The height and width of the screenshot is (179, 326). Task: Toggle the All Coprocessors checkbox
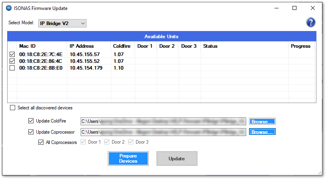[41, 142]
